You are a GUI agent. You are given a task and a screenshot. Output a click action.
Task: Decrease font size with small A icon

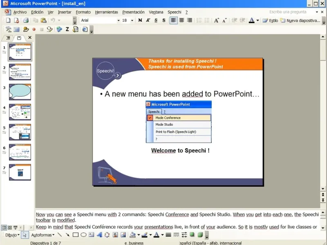[224, 20]
